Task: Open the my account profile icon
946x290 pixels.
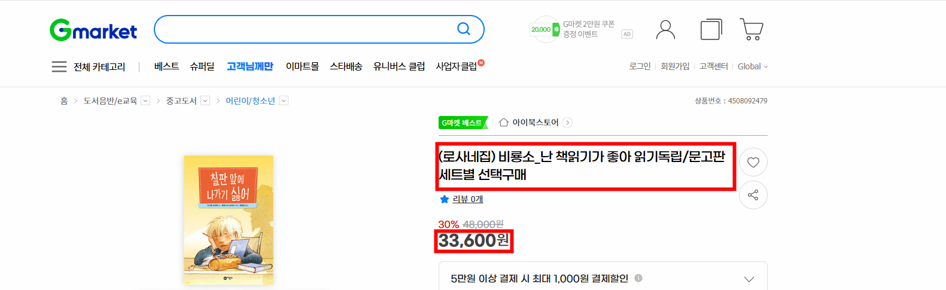Action: [x=665, y=29]
